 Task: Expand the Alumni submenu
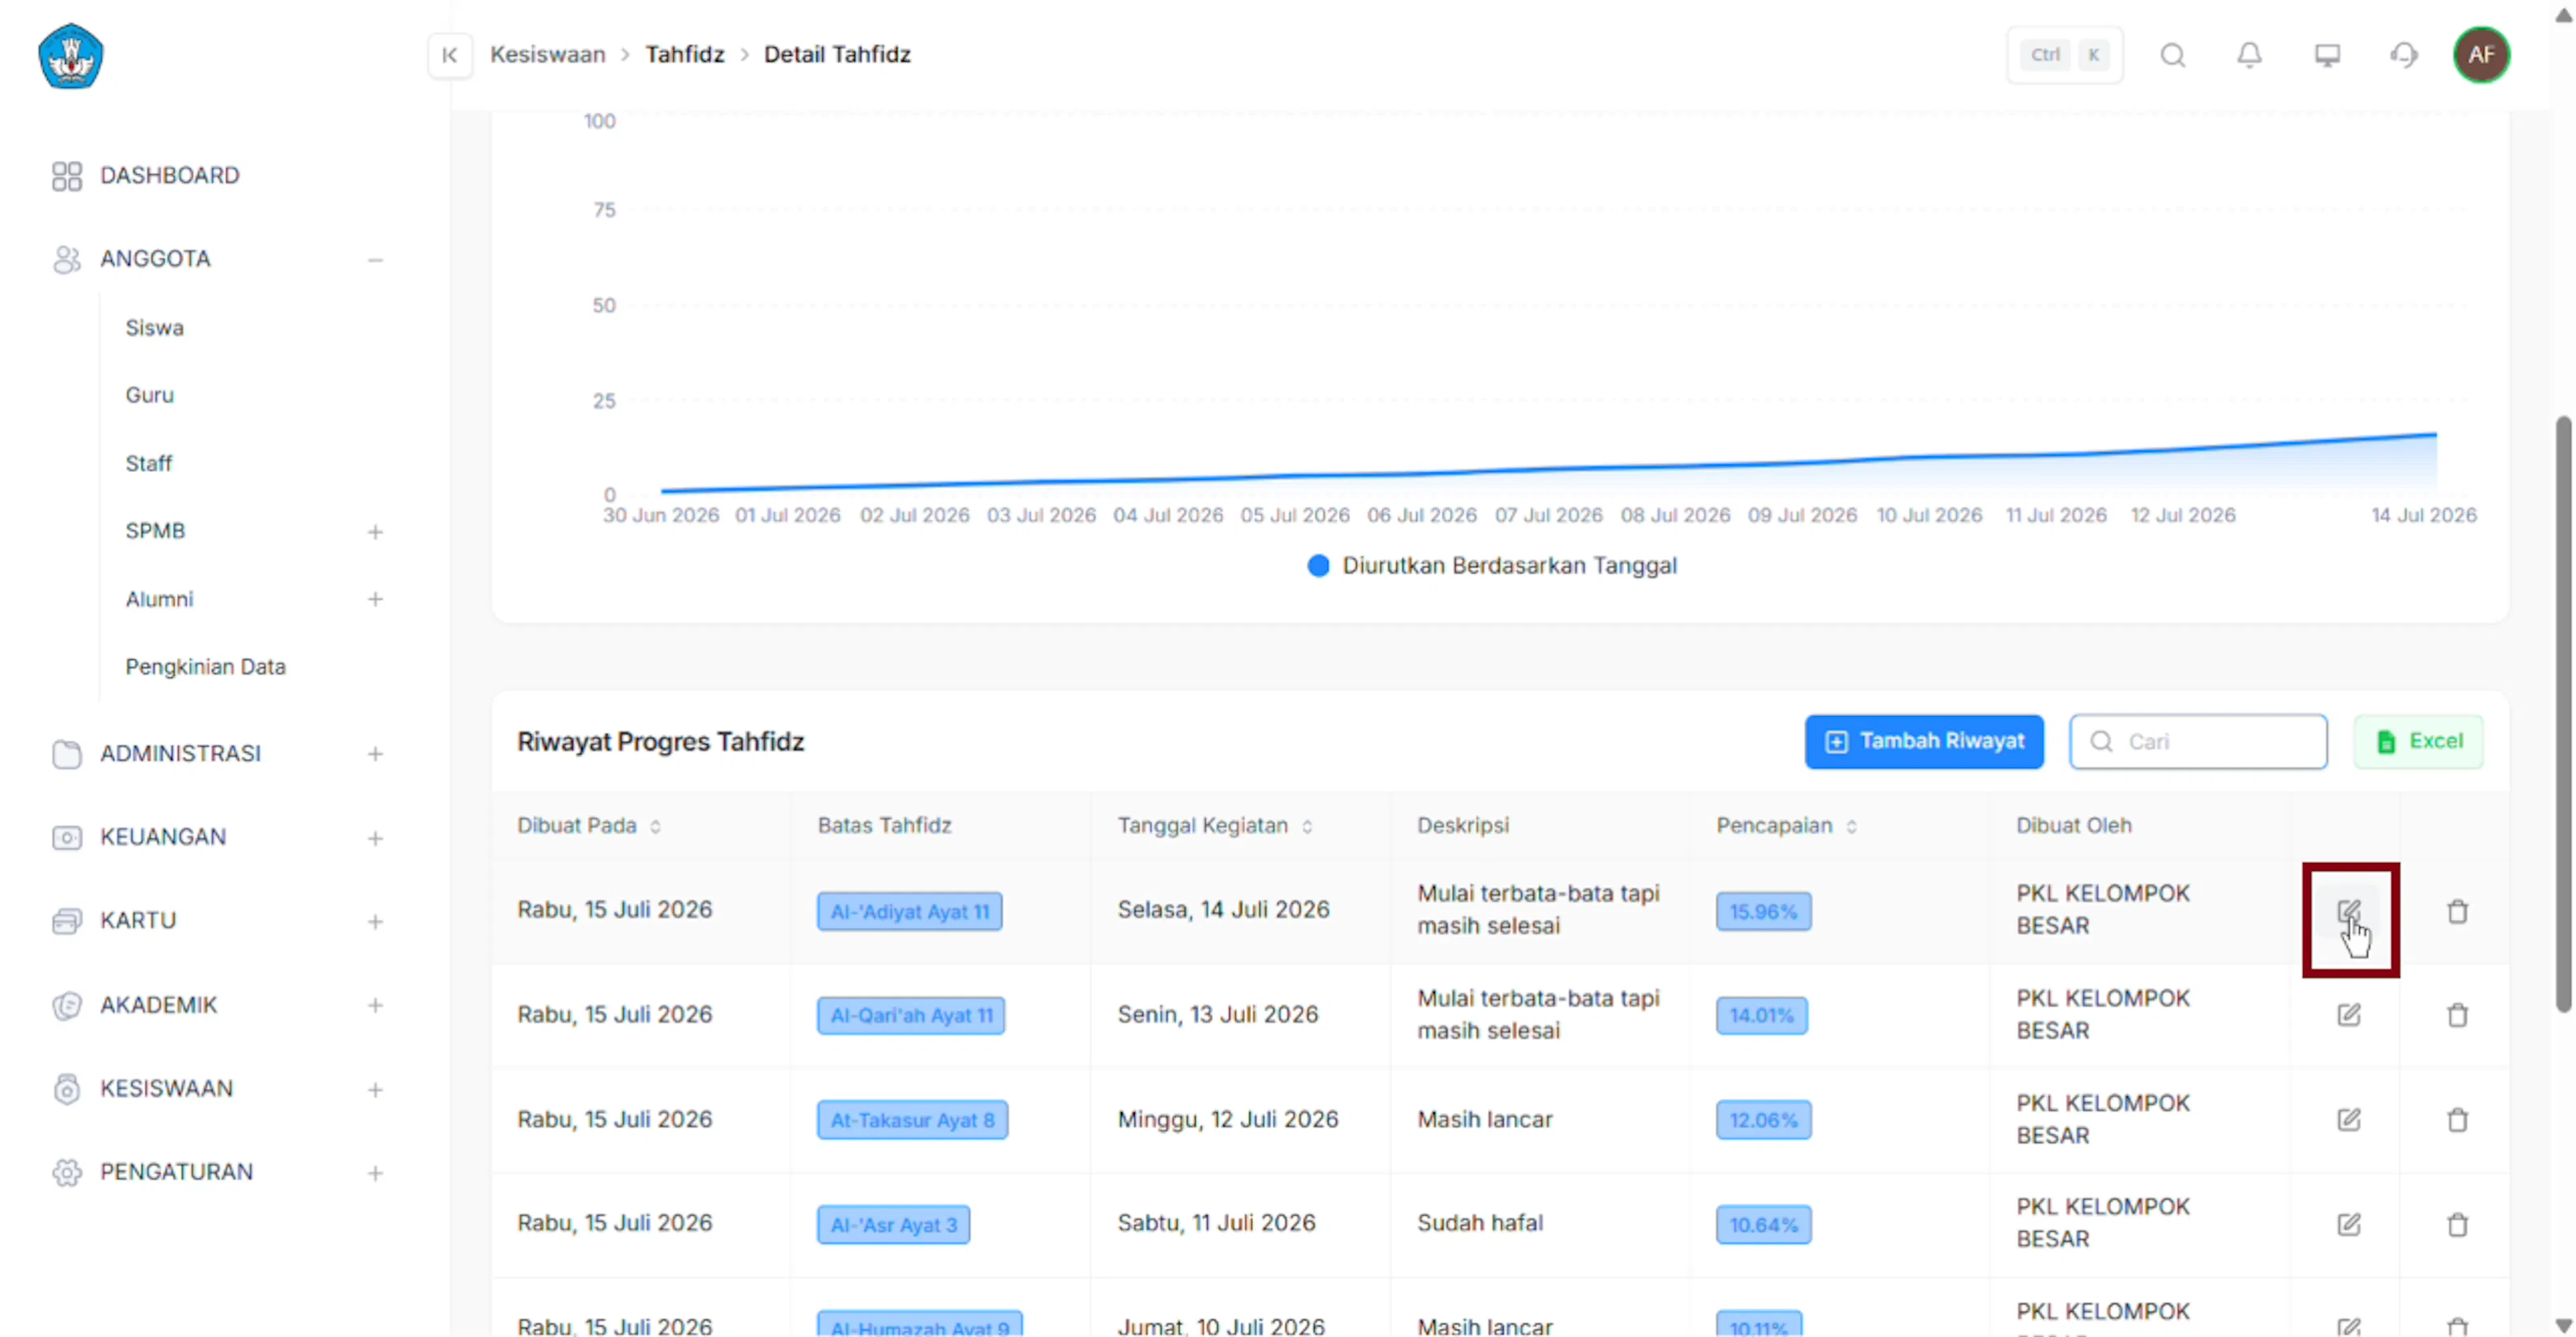pyautogui.click(x=375, y=599)
